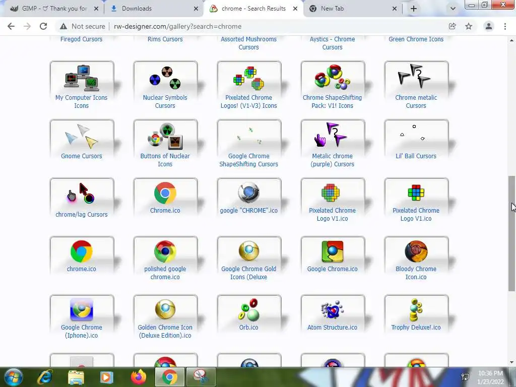Open Chrome ShapeShifting Pack V1 icon set
This screenshot has width=516, height=387.
(333, 78)
